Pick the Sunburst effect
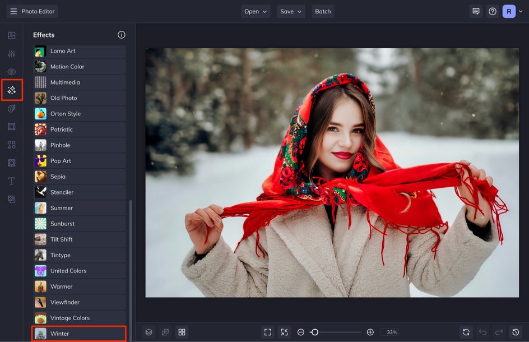This screenshot has width=529, height=342. 80,224
